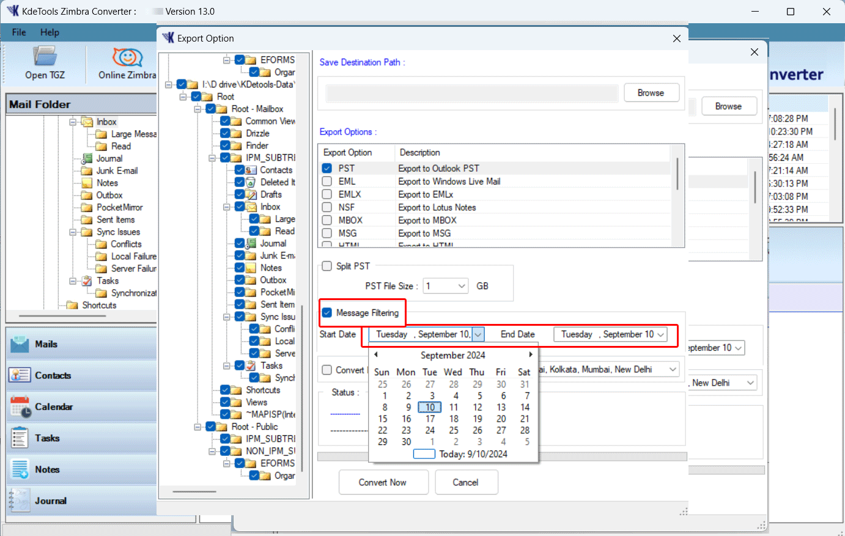The image size is (845, 536).
Task: Check the EML export option
Action: tap(327, 182)
